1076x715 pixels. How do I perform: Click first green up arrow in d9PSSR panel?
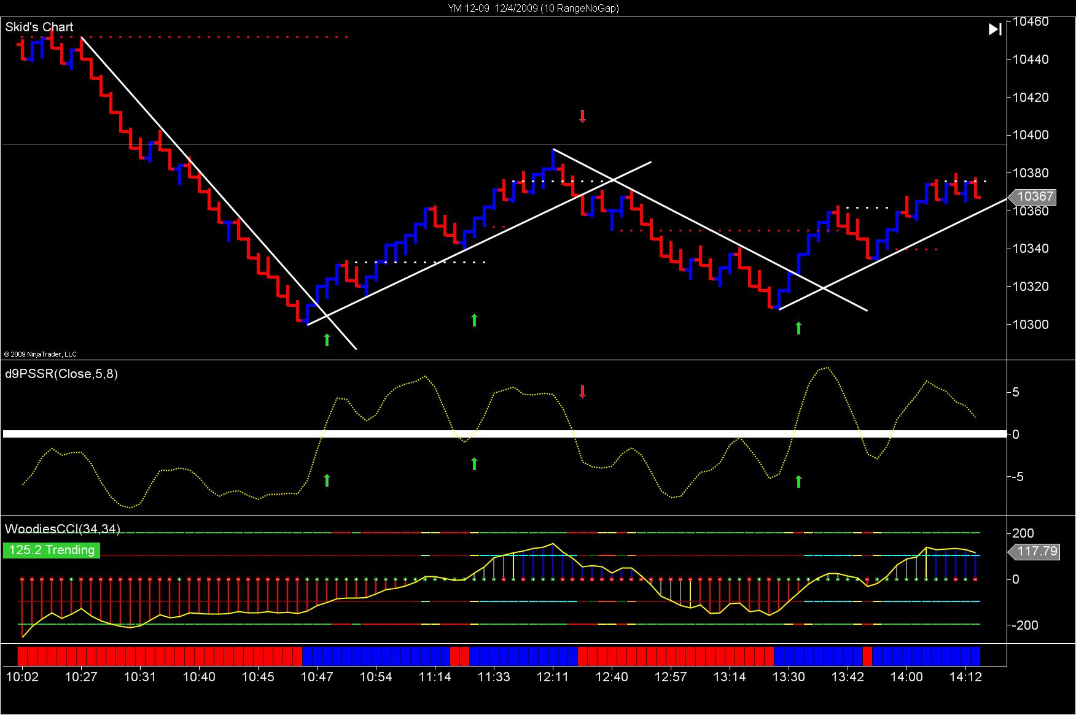tap(327, 480)
